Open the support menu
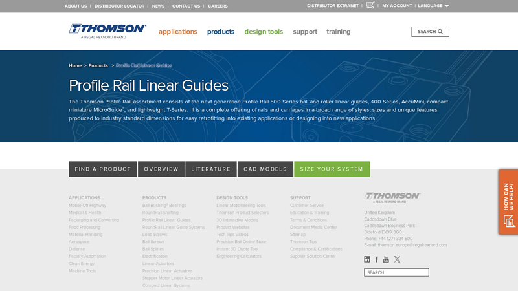 click(x=305, y=32)
